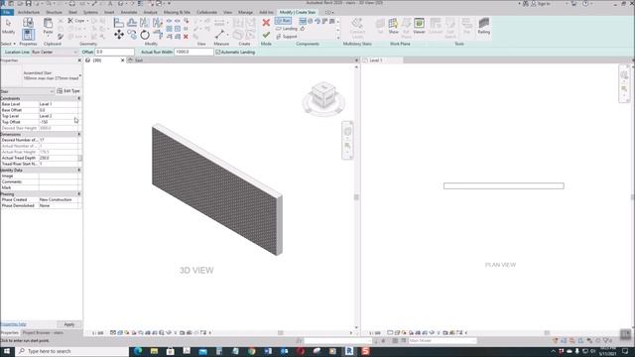
Task: Open the Revit icon in taskbar
Action: pos(349,351)
